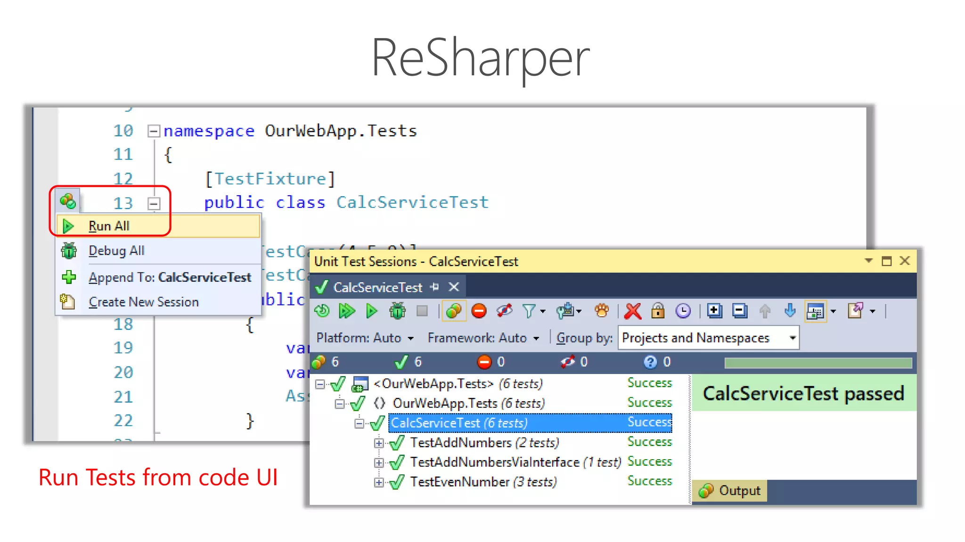Open the build options dropdown arrow
965x542 pixels.
[579, 311]
